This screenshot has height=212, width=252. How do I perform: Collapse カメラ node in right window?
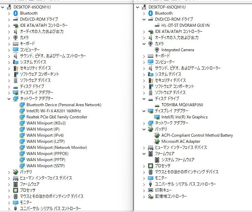(144, 44)
